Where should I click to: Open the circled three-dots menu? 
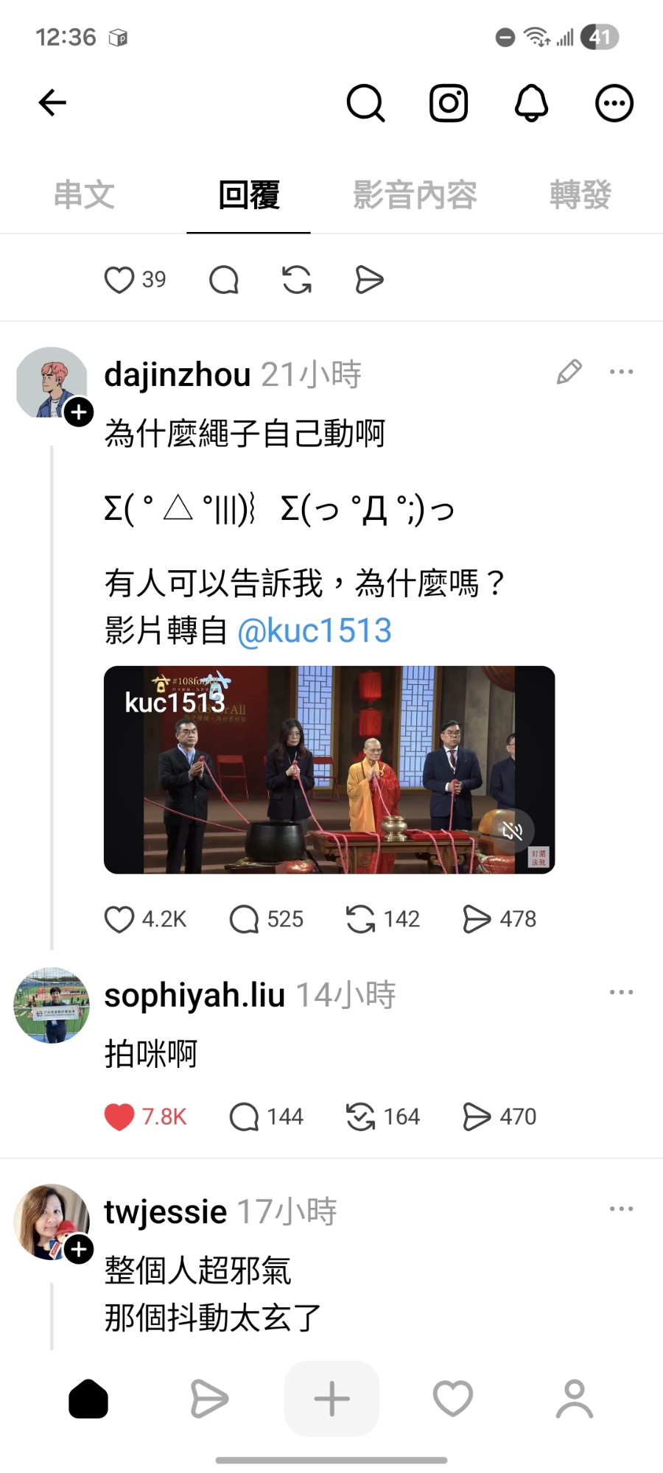(614, 102)
